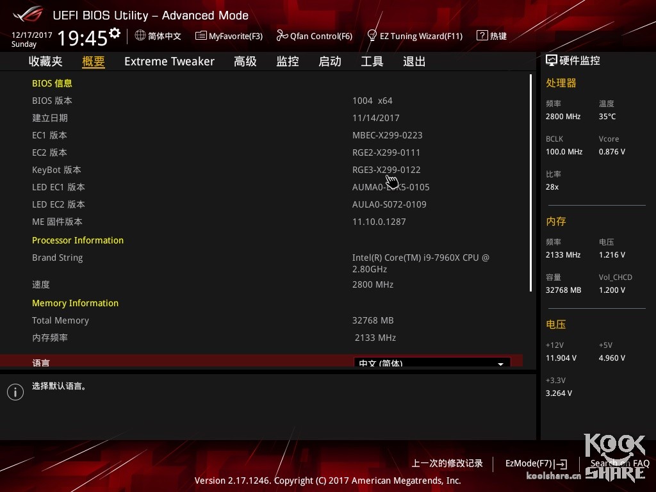Click the 19:45 clock display

click(83, 38)
